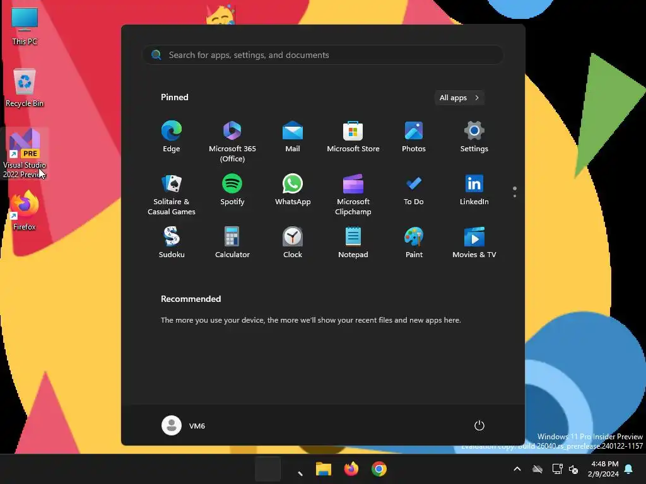
Task: Open the Mail app
Action: pyautogui.click(x=293, y=137)
